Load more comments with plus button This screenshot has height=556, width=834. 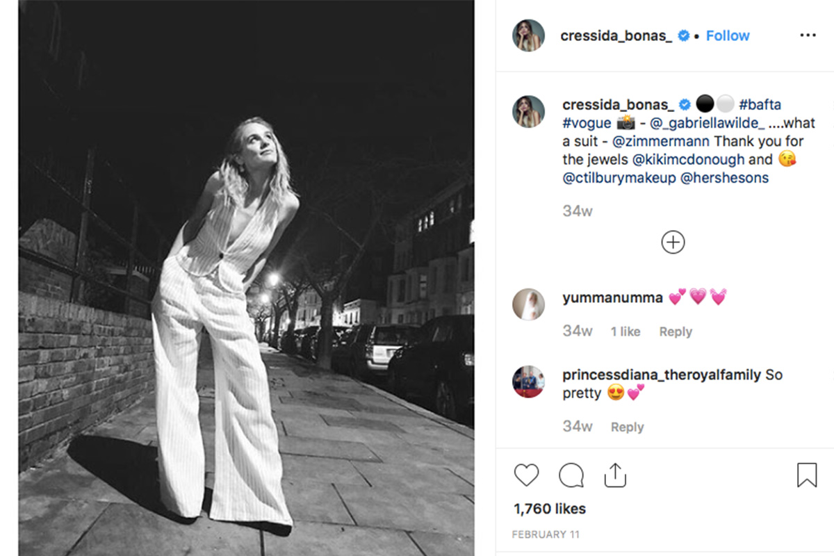click(673, 242)
